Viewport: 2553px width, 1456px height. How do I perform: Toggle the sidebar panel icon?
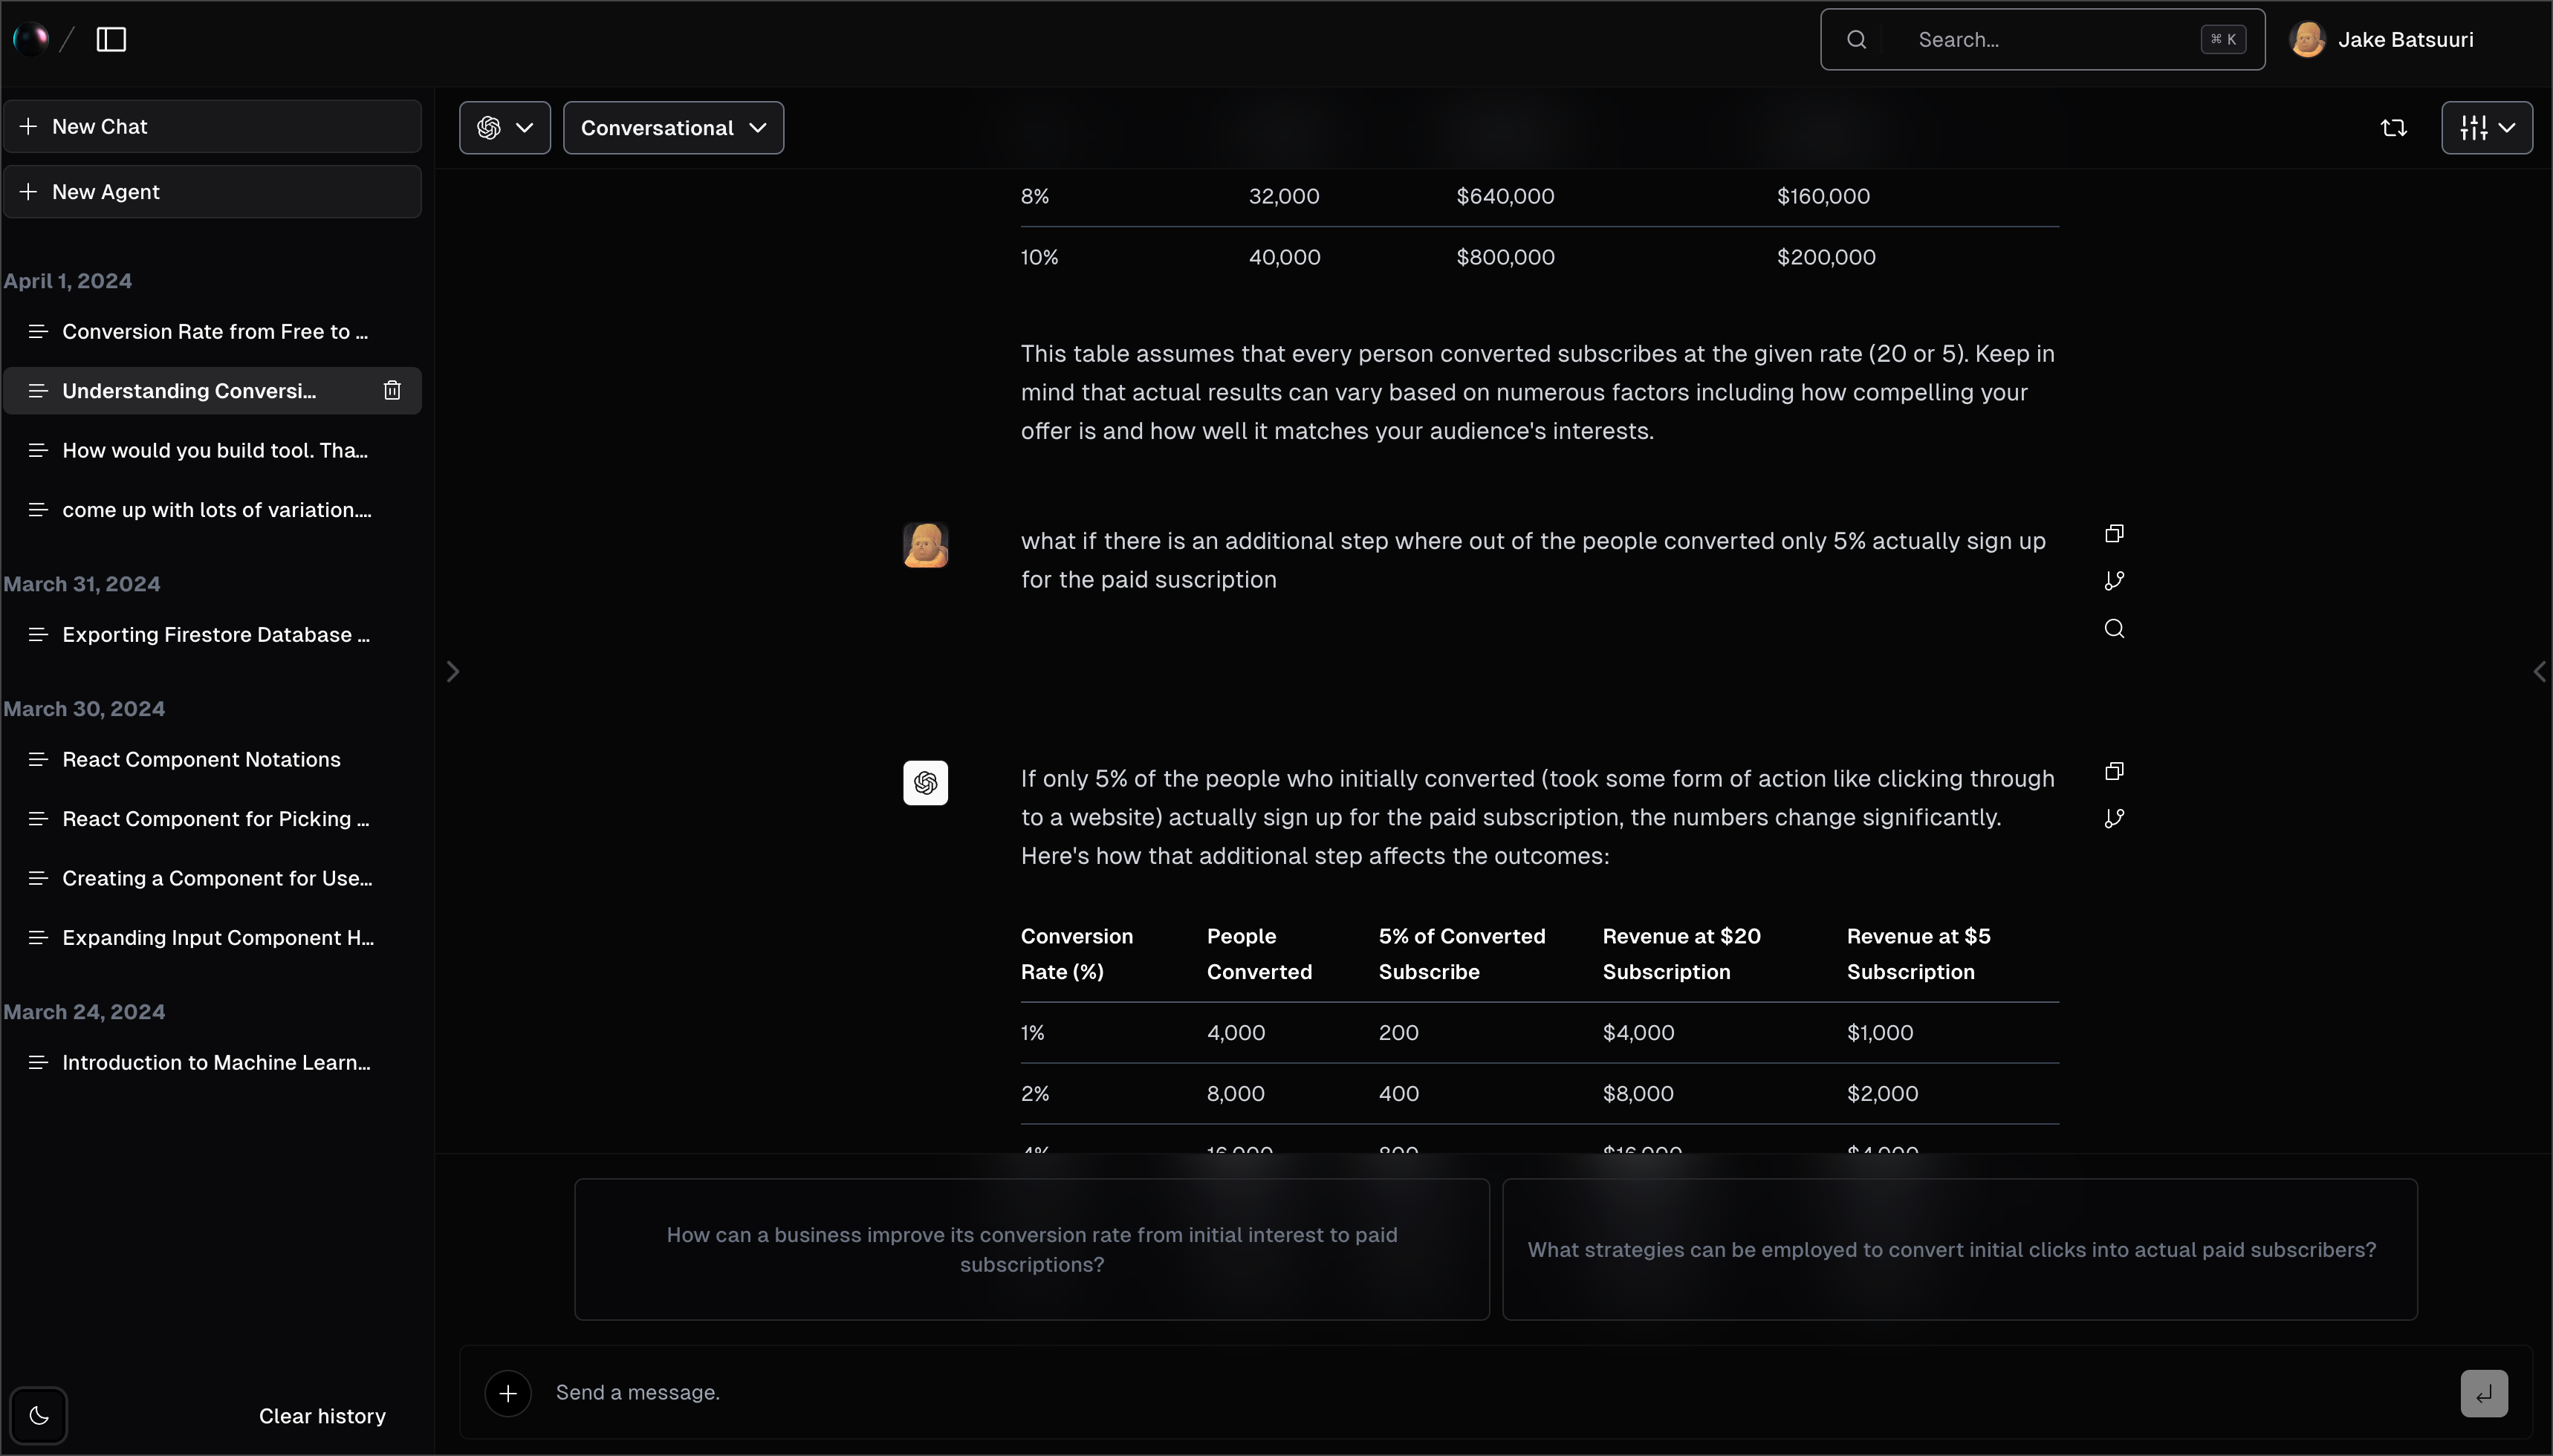[111, 40]
